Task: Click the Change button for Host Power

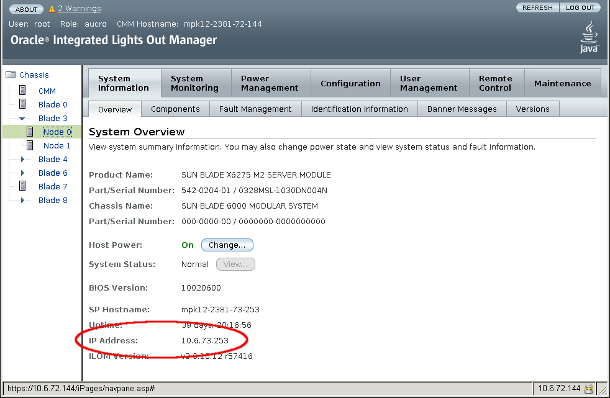Action: click(x=227, y=245)
